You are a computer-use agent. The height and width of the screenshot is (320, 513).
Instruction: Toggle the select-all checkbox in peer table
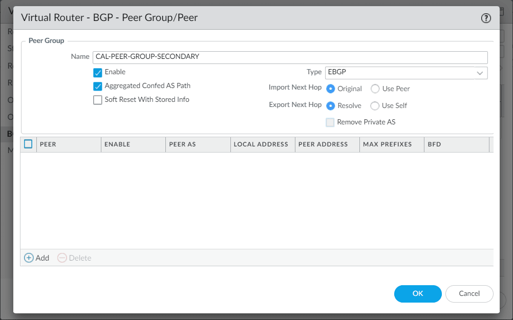click(x=29, y=144)
